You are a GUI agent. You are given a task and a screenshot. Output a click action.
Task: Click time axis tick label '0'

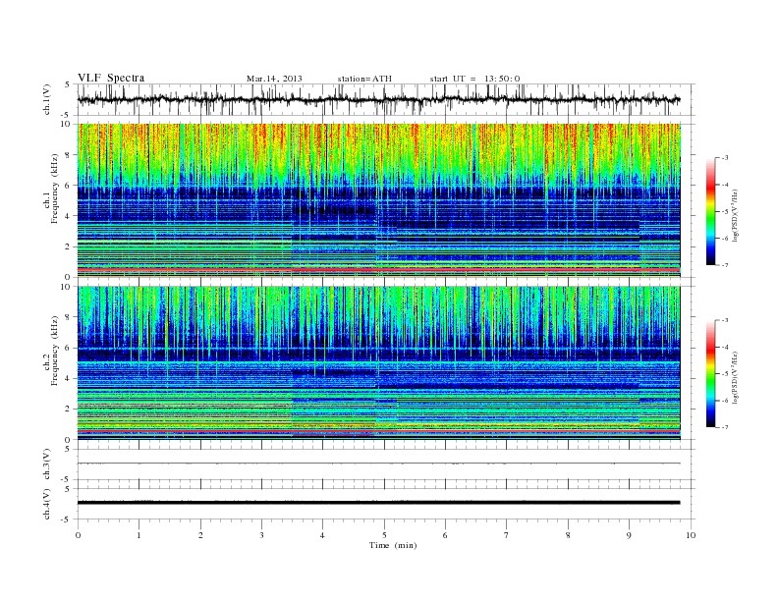78,535
